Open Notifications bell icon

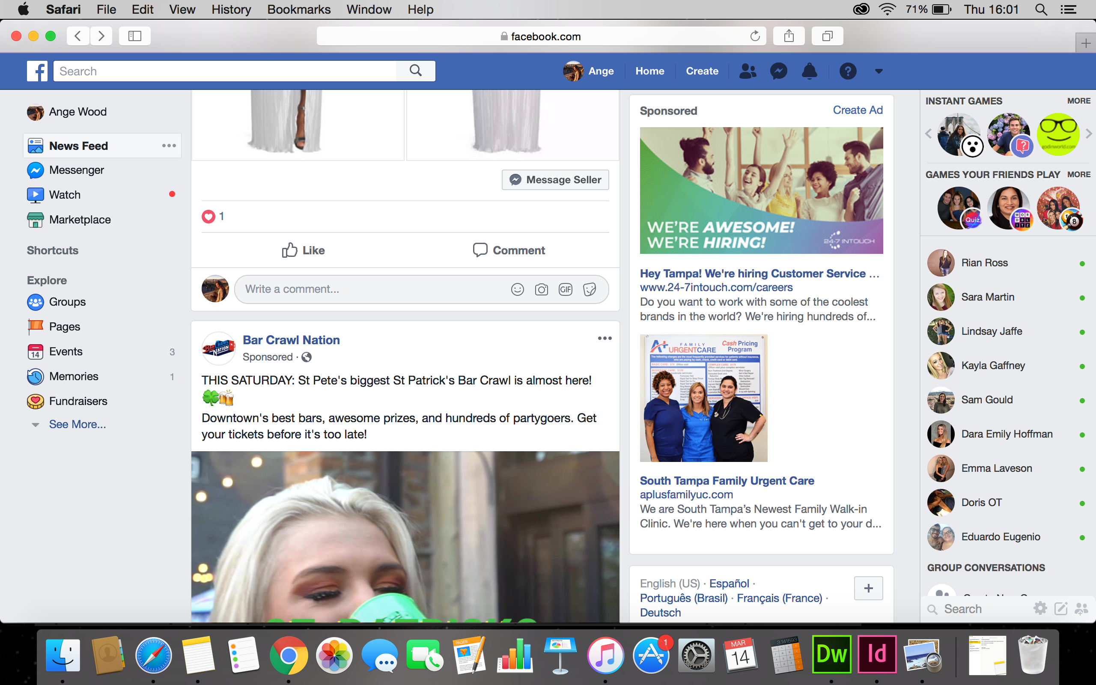pyautogui.click(x=809, y=71)
